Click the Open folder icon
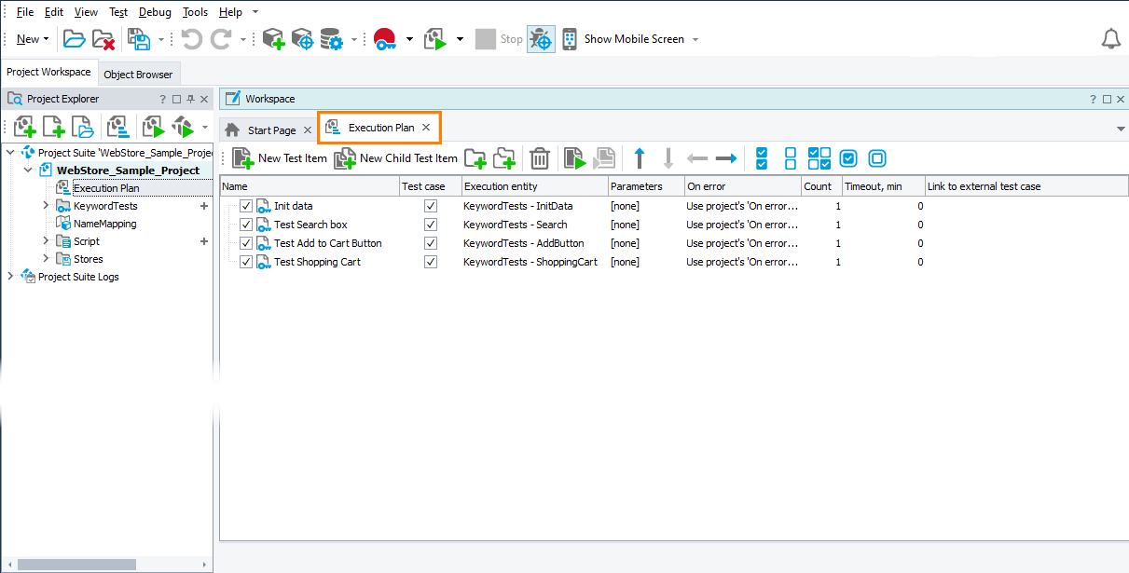This screenshot has height=573, width=1129. pyautogui.click(x=74, y=39)
